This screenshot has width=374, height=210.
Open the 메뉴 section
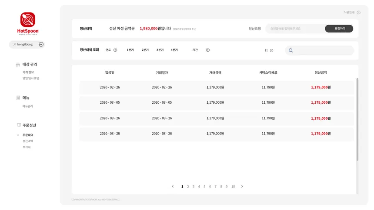[x=26, y=98]
